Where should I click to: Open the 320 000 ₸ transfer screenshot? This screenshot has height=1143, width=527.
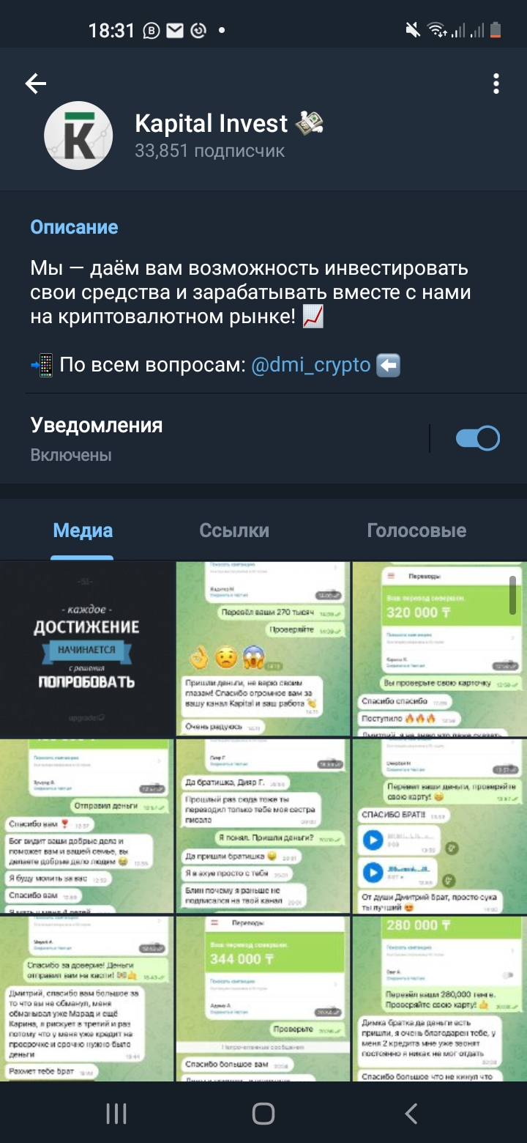pyautogui.click(x=439, y=649)
